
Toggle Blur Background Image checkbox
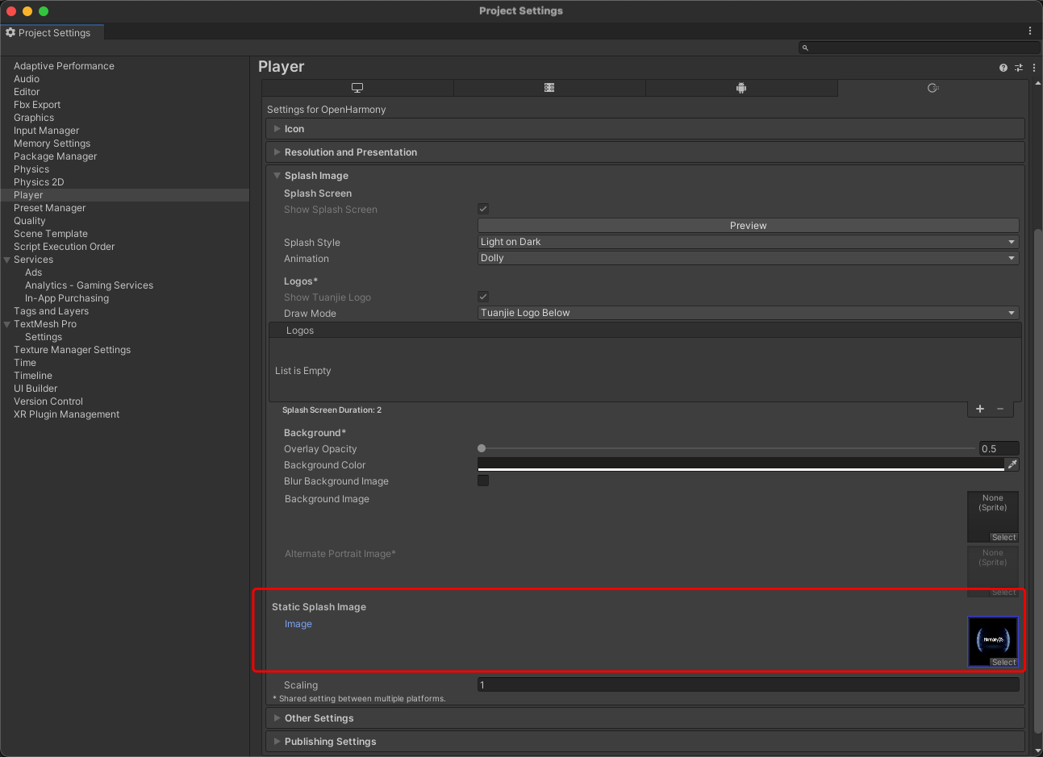tap(483, 480)
